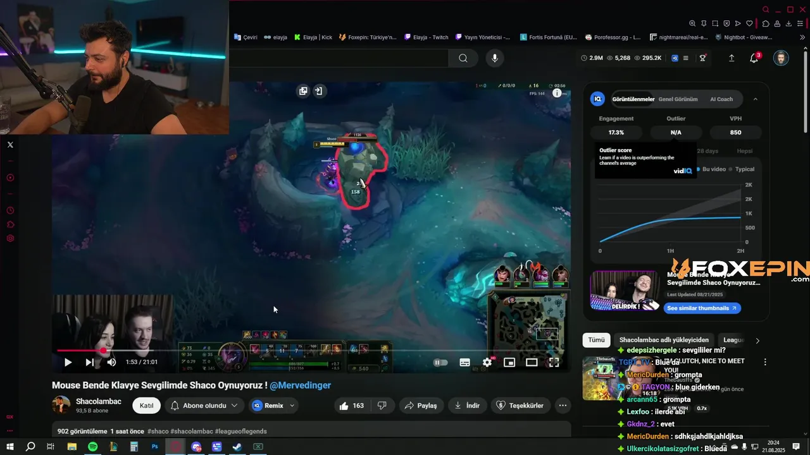Click the video pop-out icon
The width and height of the screenshot is (810, 455).
(x=303, y=91)
